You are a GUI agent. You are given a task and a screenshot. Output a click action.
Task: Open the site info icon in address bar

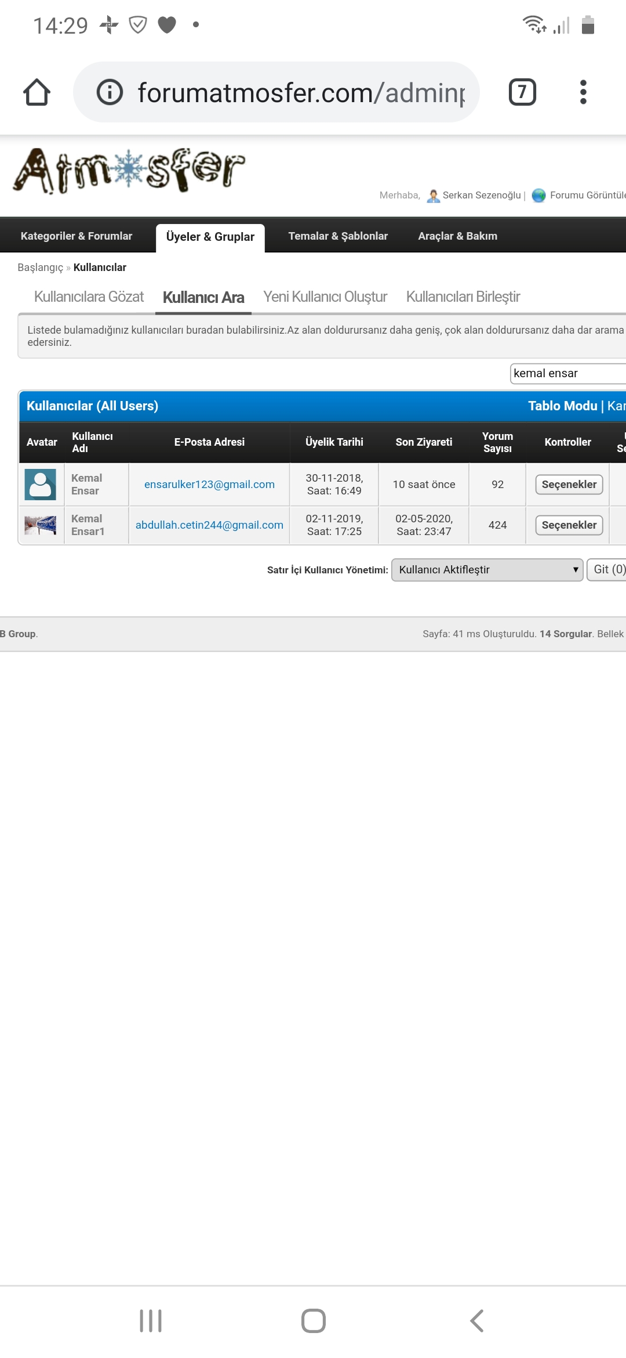pyautogui.click(x=110, y=92)
